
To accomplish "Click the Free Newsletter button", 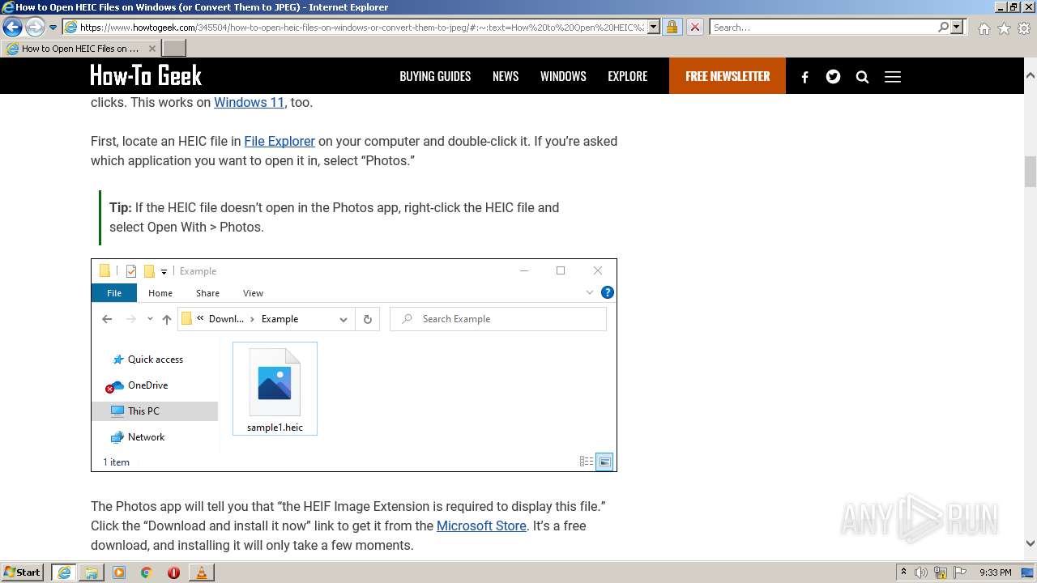I will pyautogui.click(x=728, y=76).
